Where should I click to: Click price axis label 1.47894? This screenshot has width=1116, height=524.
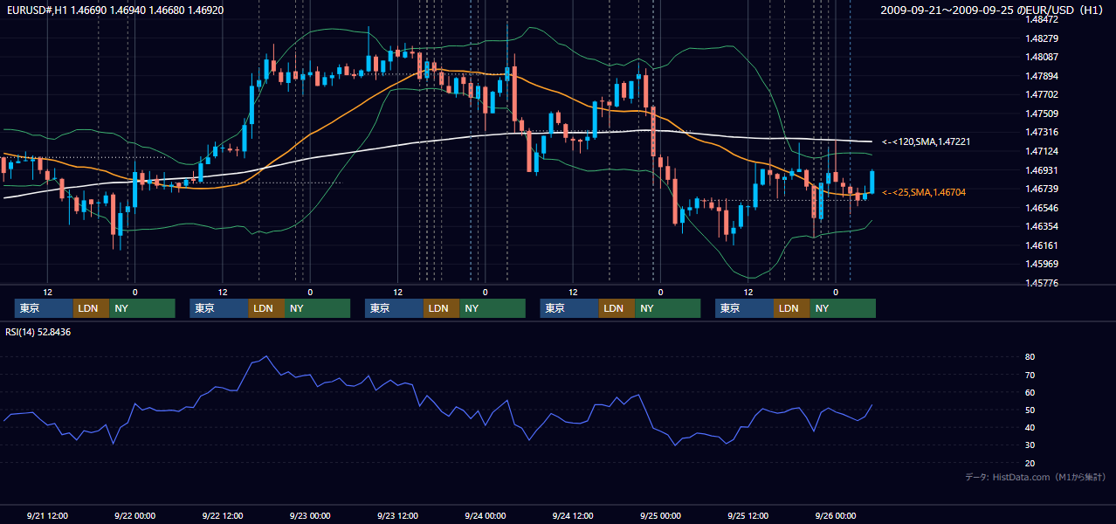(x=1042, y=76)
